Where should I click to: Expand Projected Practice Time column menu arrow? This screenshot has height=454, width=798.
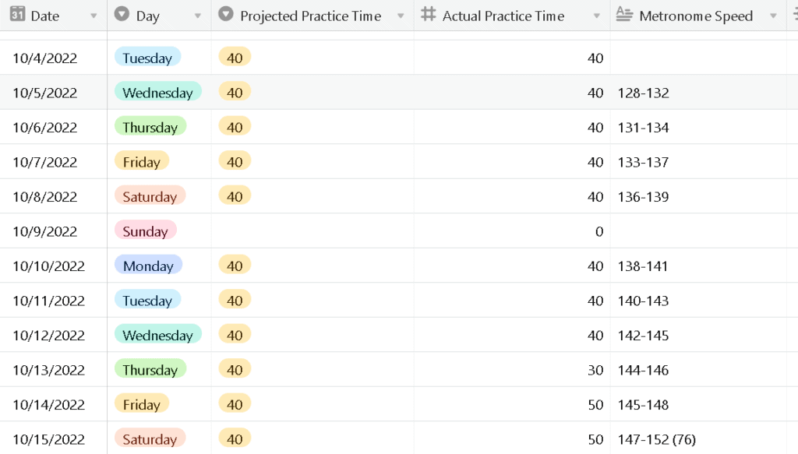pyautogui.click(x=401, y=16)
